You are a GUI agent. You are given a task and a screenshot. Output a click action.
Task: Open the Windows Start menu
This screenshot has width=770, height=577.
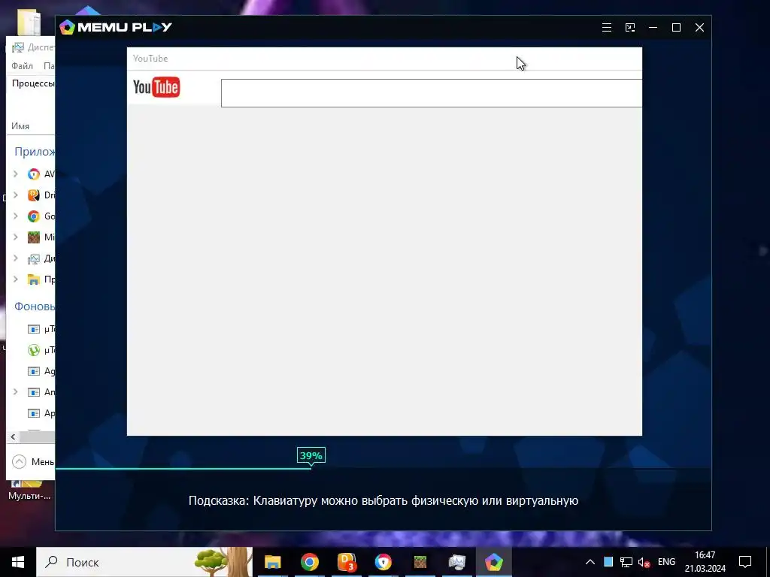[x=18, y=562]
